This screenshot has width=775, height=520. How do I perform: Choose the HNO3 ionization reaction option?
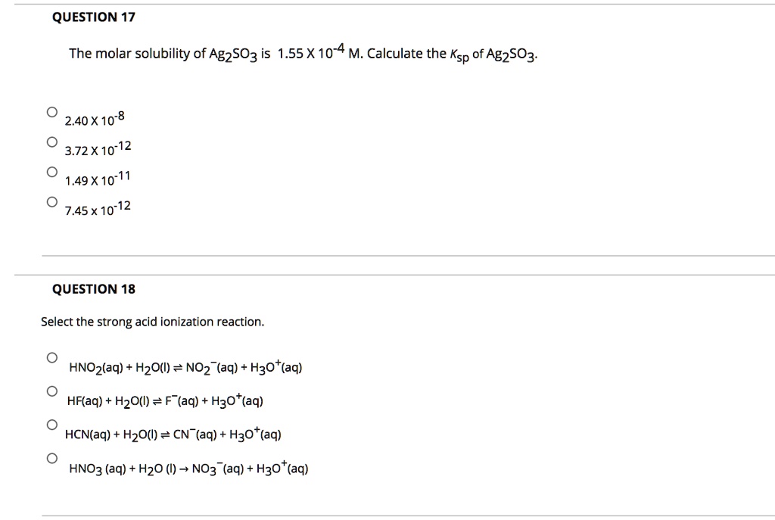[x=51, y=458]
